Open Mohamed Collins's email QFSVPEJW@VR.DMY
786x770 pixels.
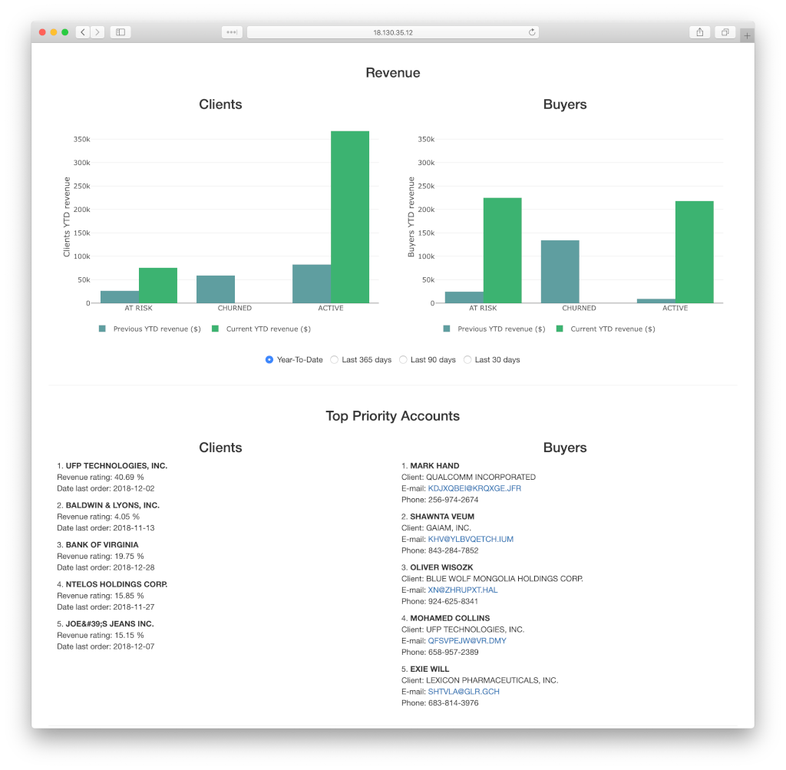click(x=467, y=641)
